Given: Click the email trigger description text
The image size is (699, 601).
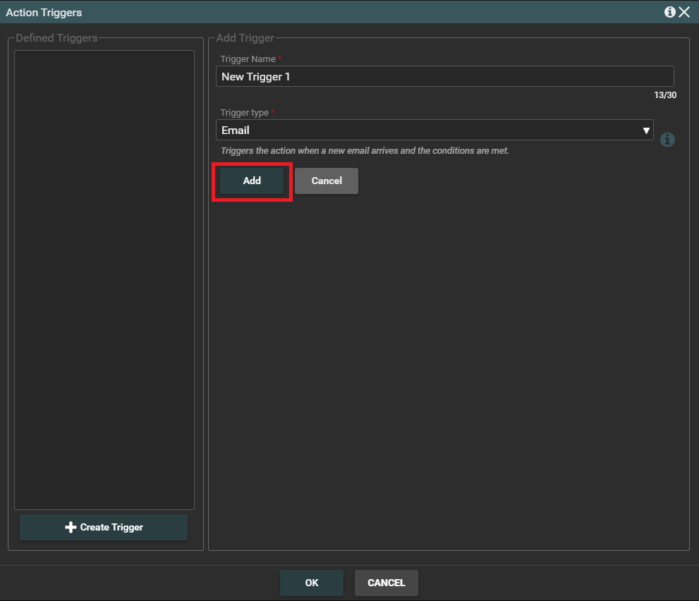Looking at the screenshot, I should (x=365, y=151).
